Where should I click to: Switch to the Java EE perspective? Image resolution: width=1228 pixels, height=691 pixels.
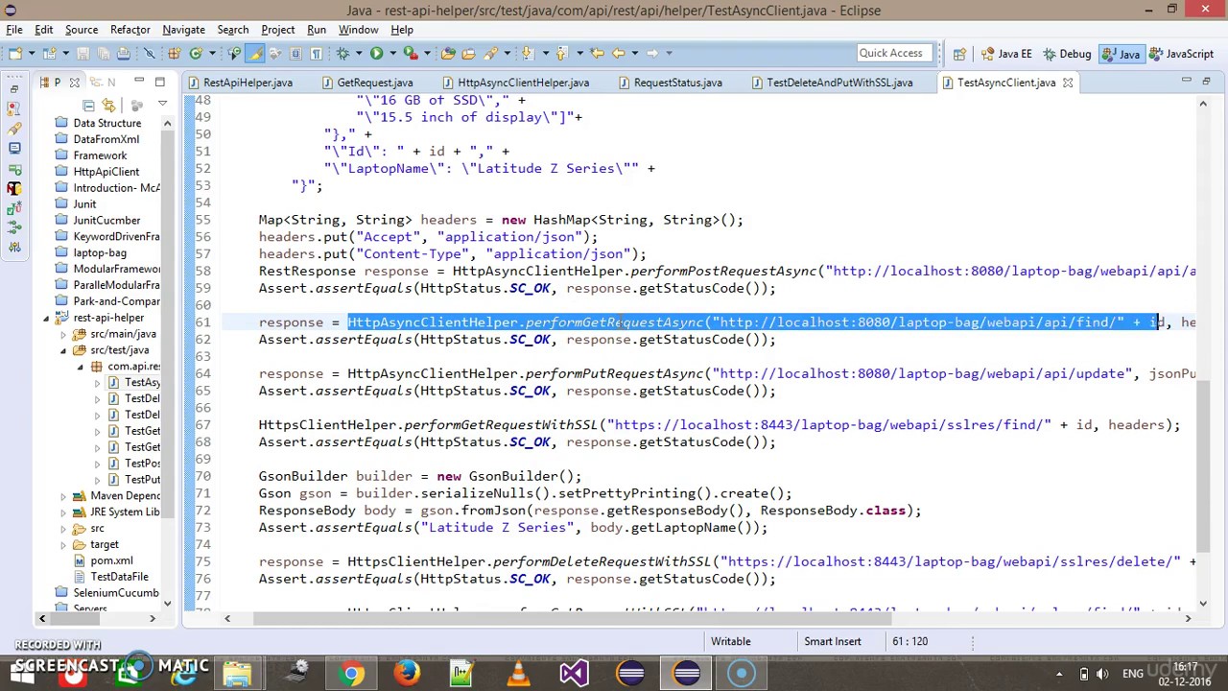(x=1007, y=54)
